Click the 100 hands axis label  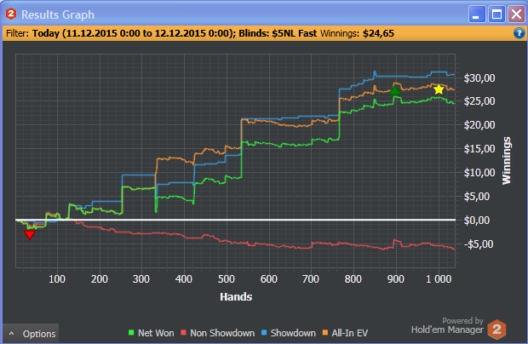(57, 279)
